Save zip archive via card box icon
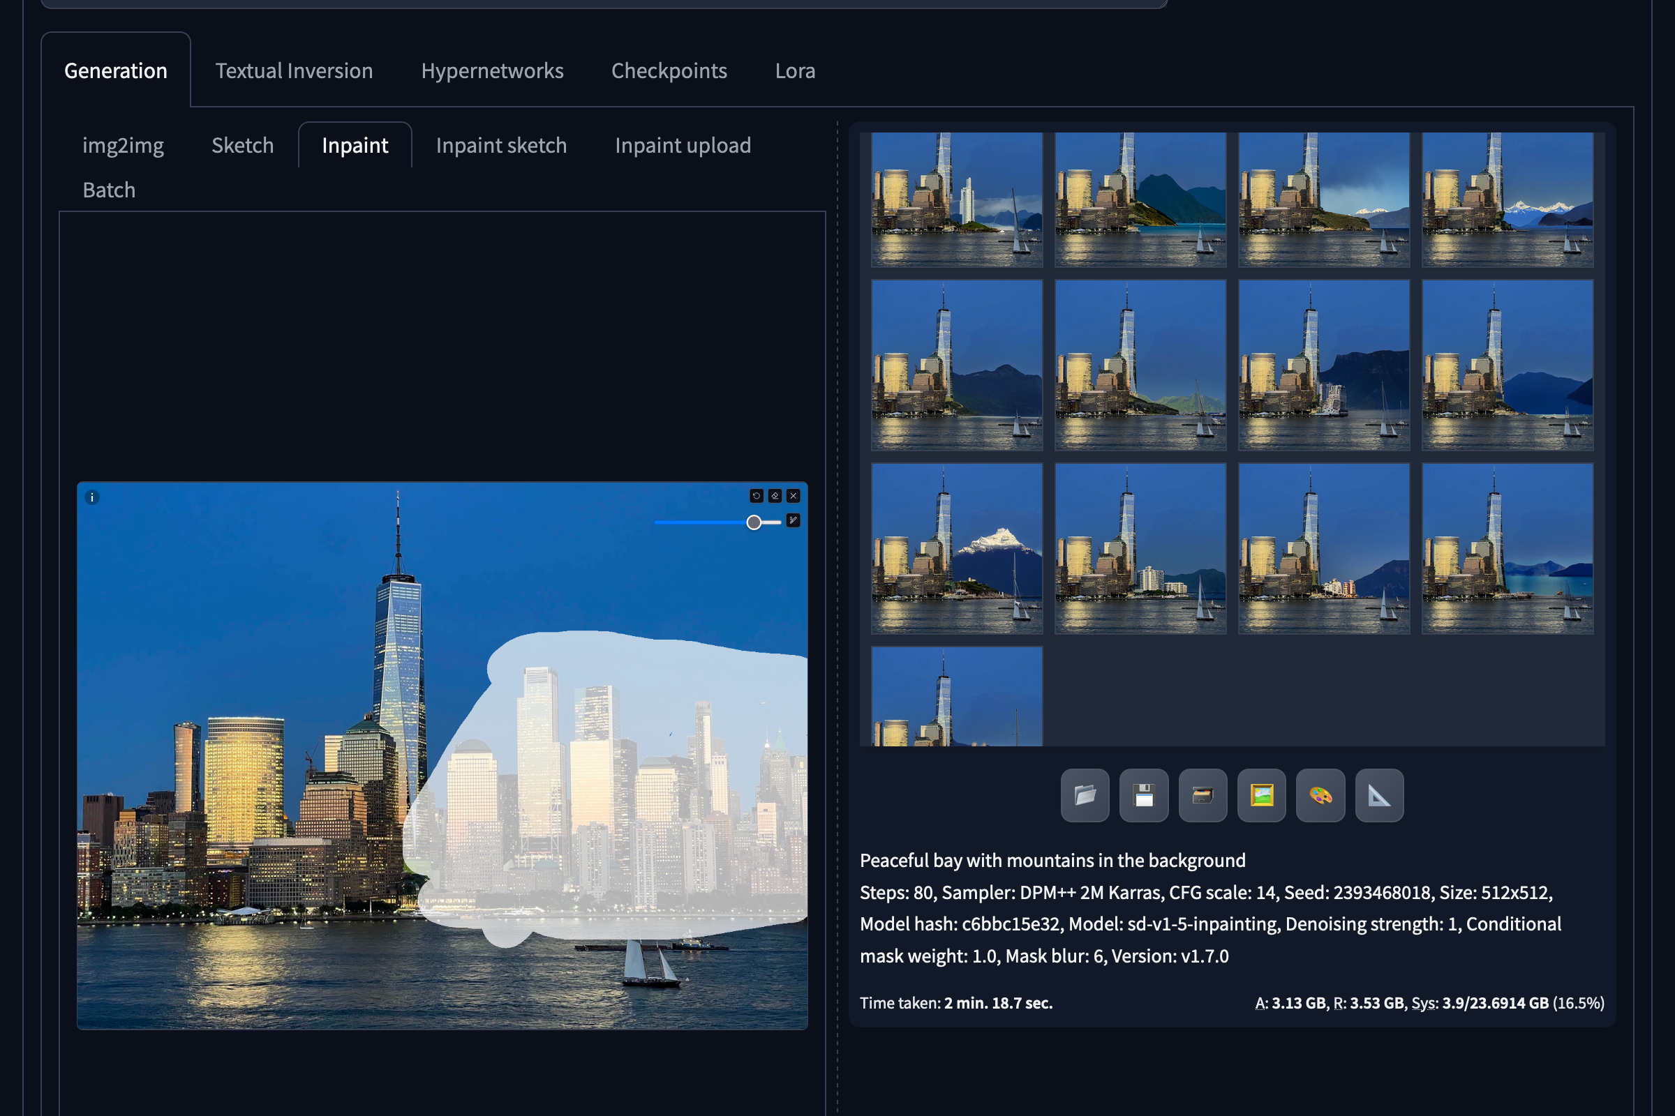1675x1116 pixels. click(x=1203, y=795)
